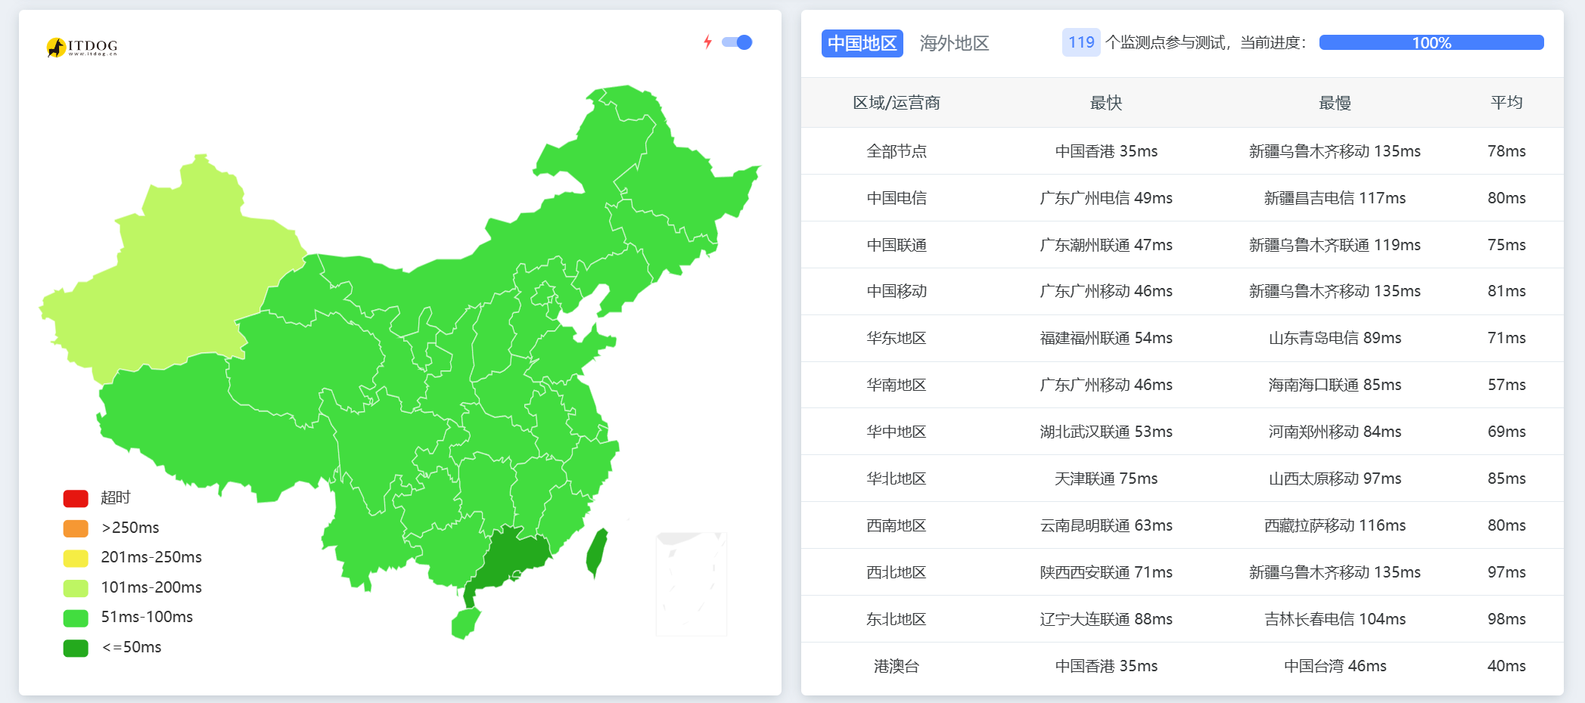
Task: Click the 40ms average for 港澳台
Action: point(1506,666)
